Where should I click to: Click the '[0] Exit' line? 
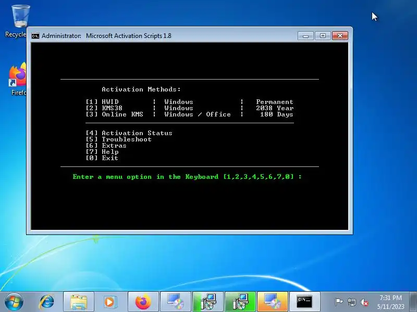coord(102,158)
